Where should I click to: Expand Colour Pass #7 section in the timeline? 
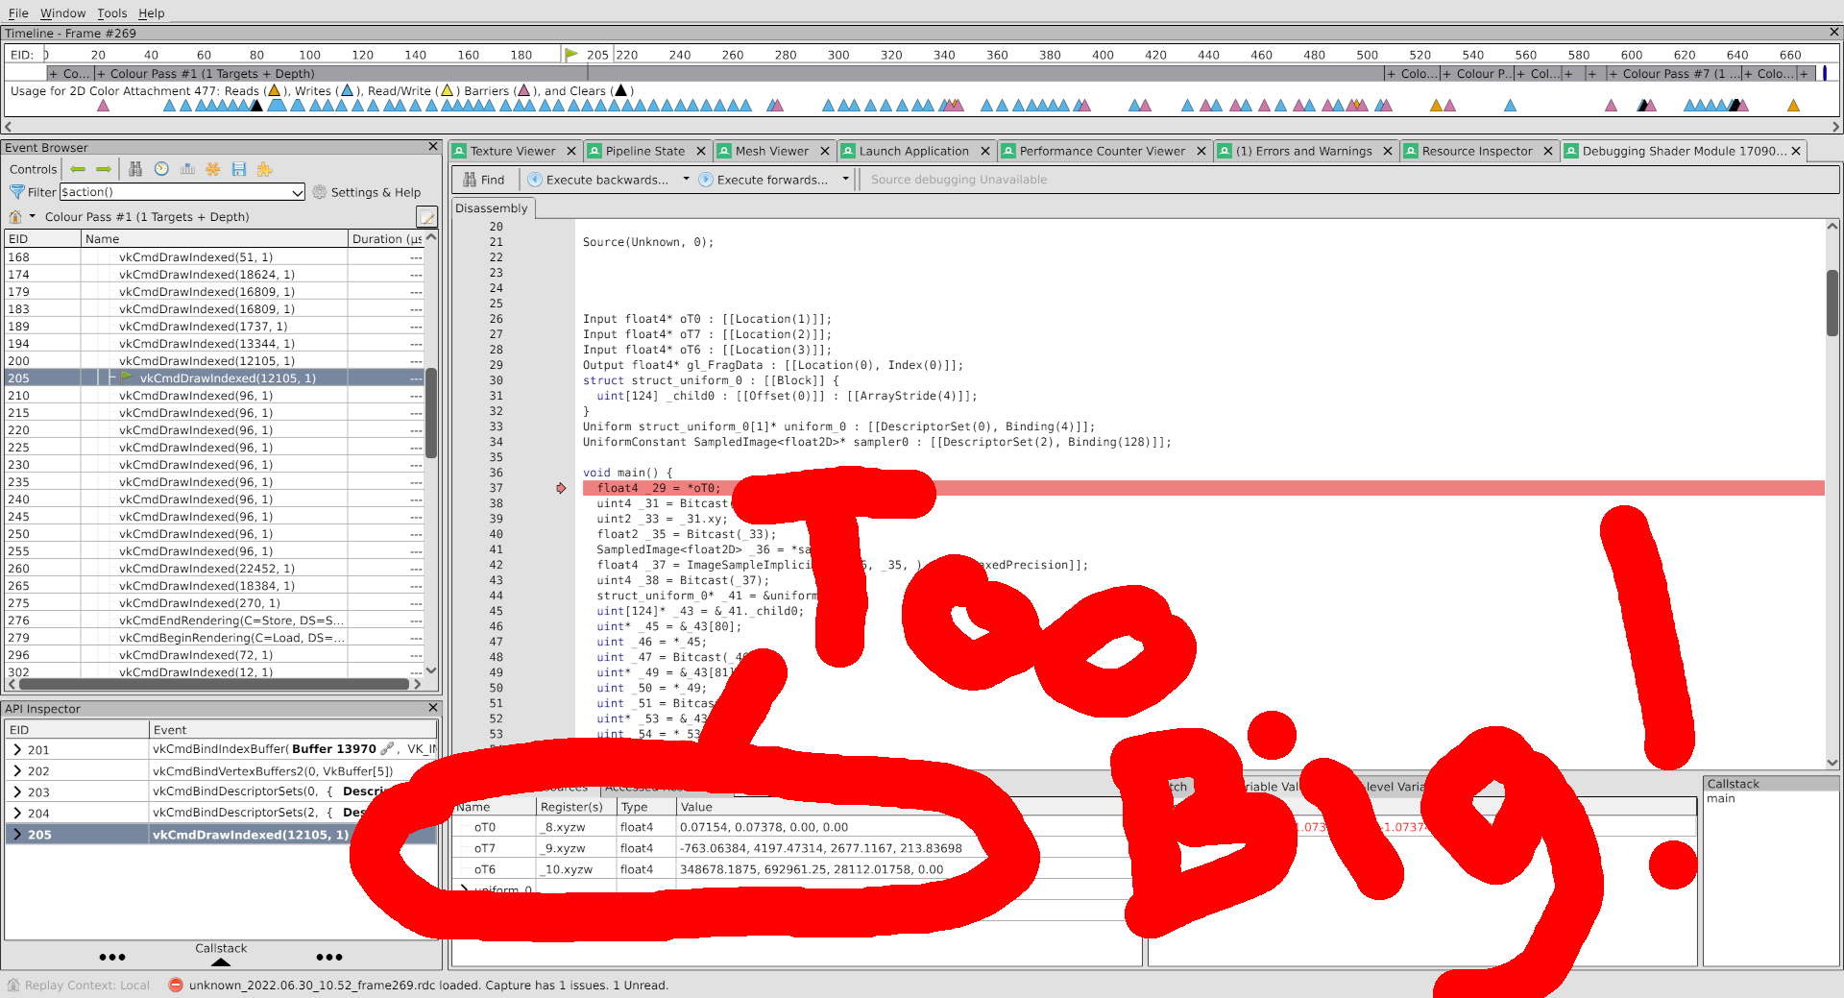tap(1613, 74)
